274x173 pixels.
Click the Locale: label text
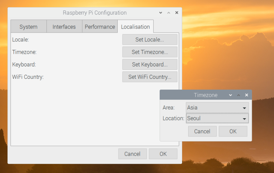point(21,39)
